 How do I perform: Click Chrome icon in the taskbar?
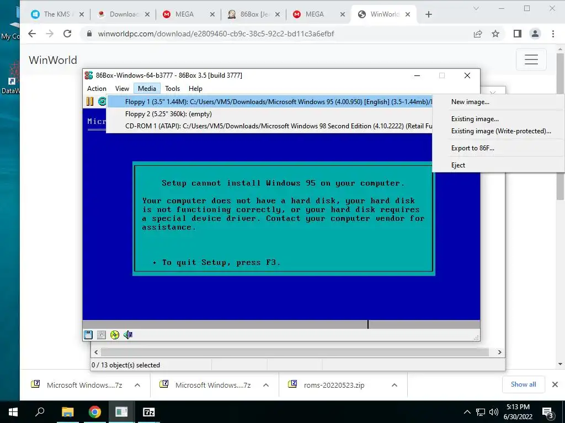[x=94, y=412]
